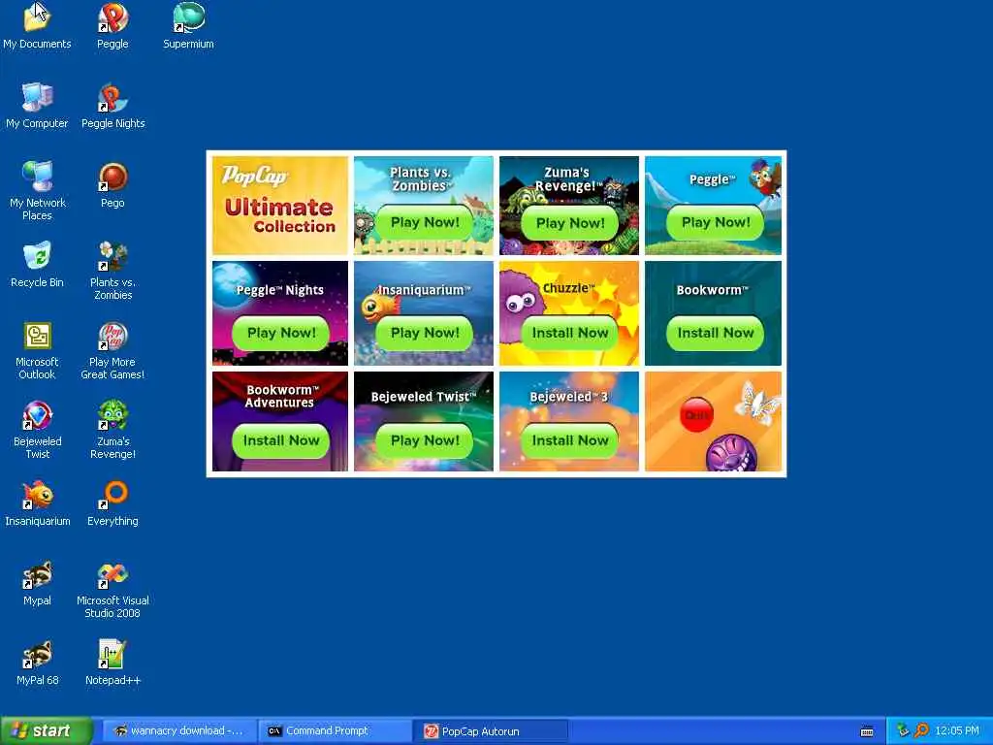The height and width of the screenshot is (745, 993).
Task: Click Install Now on the Chuzzle tile
Action: [x=570, y=333]
